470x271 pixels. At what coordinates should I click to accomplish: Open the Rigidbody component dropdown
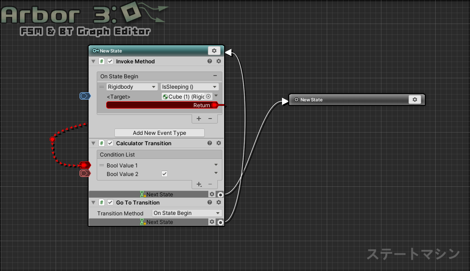pos(132,87)
